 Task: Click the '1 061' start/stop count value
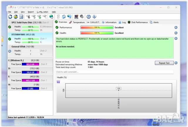90,67
